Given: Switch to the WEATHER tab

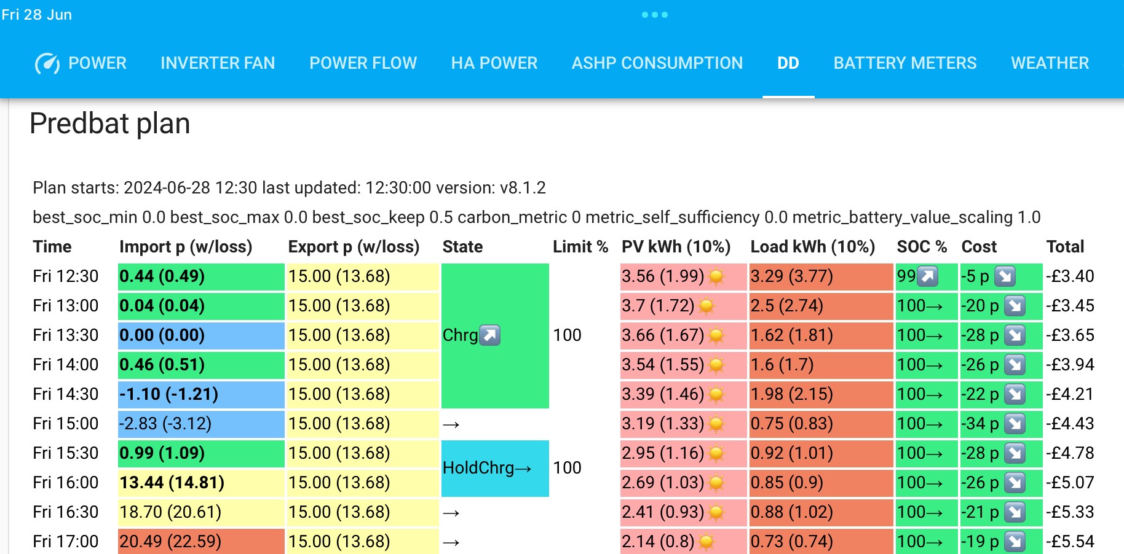Looking at the screenshot, I should pos(1050,63).
